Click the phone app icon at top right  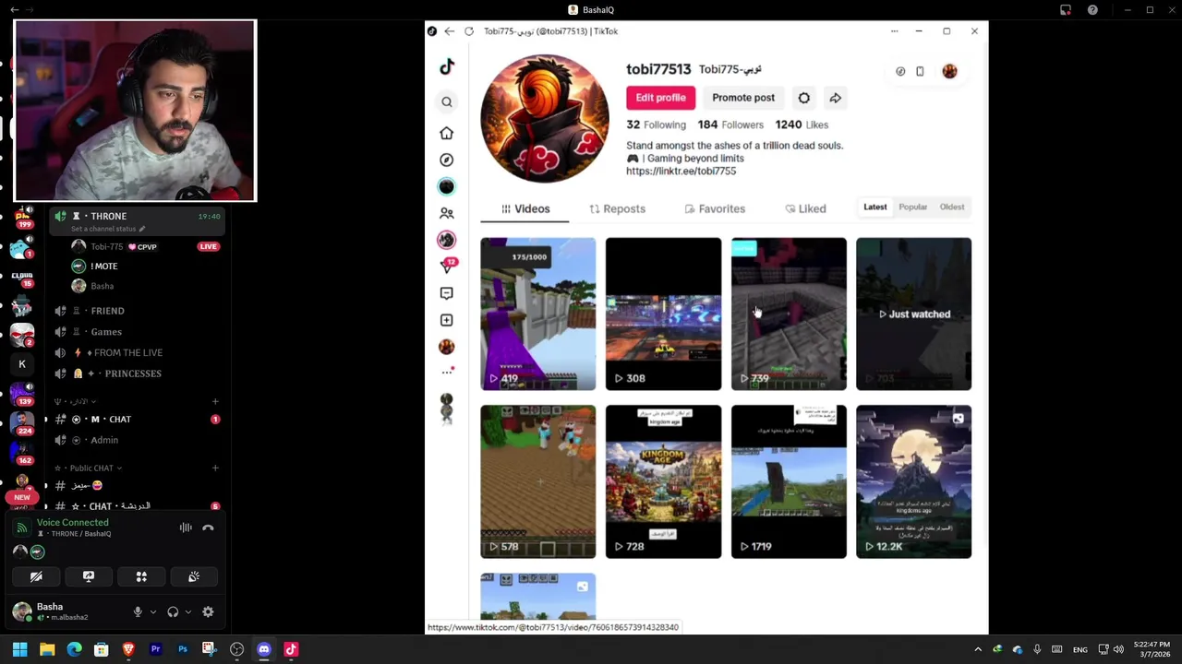pos(920,71)
